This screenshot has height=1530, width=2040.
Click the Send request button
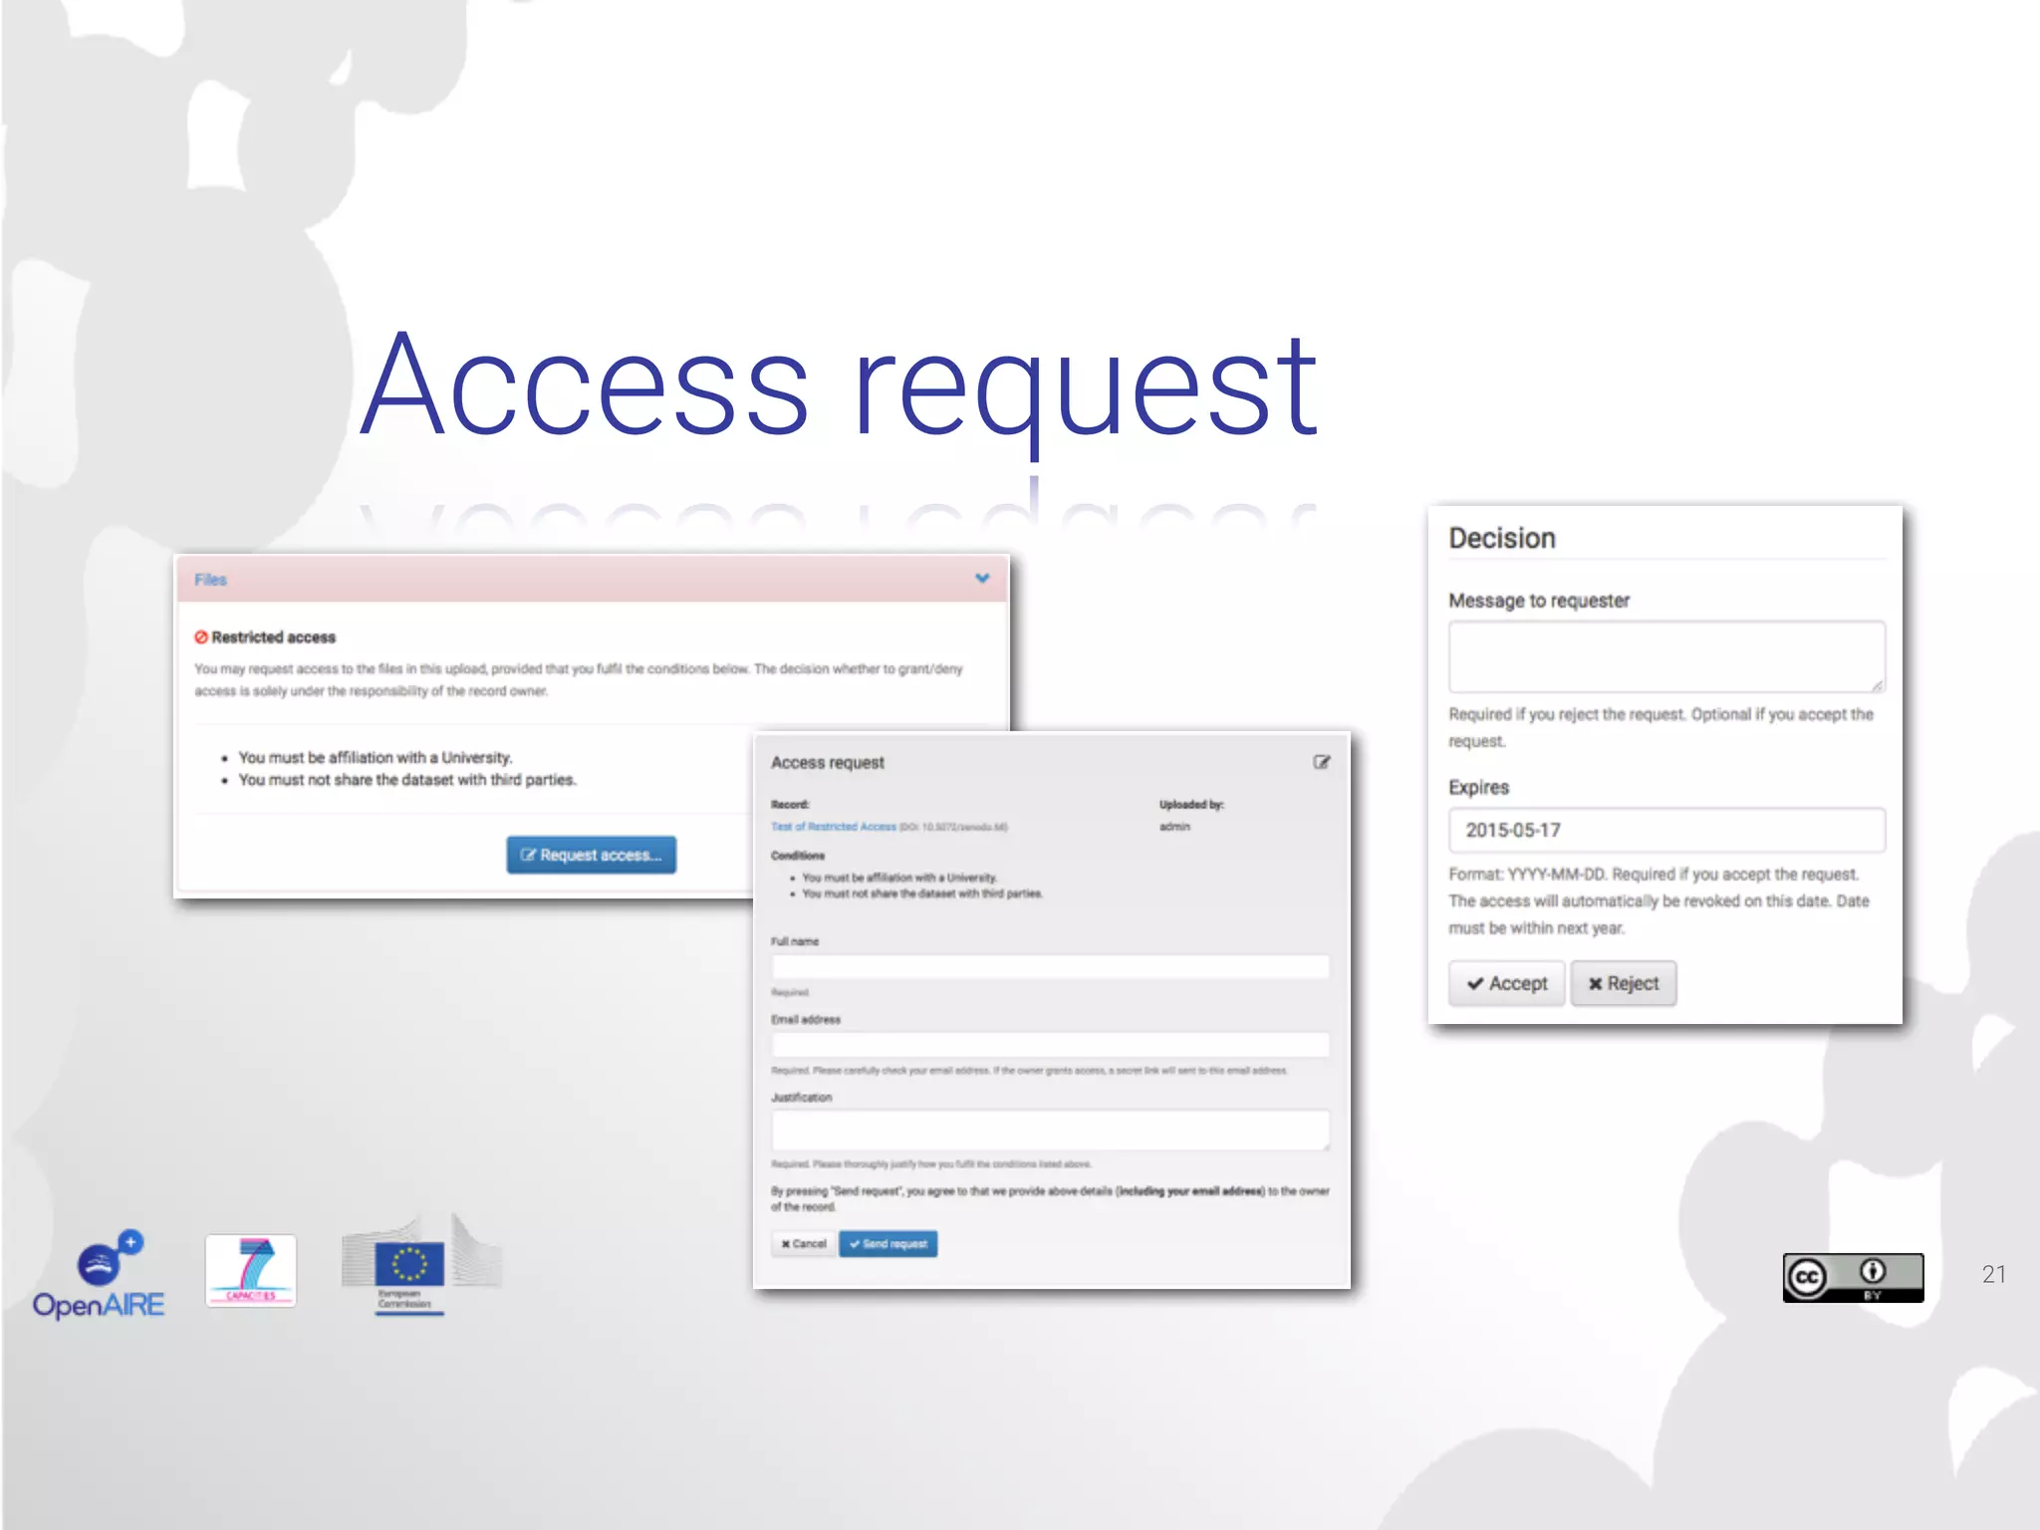tap(888, 1244)
